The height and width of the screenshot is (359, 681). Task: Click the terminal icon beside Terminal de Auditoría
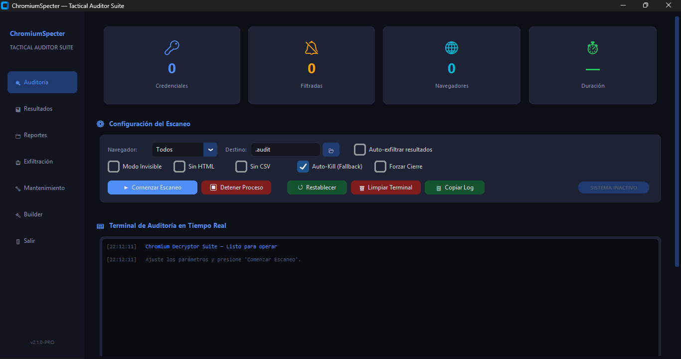[x=100, y=226]
